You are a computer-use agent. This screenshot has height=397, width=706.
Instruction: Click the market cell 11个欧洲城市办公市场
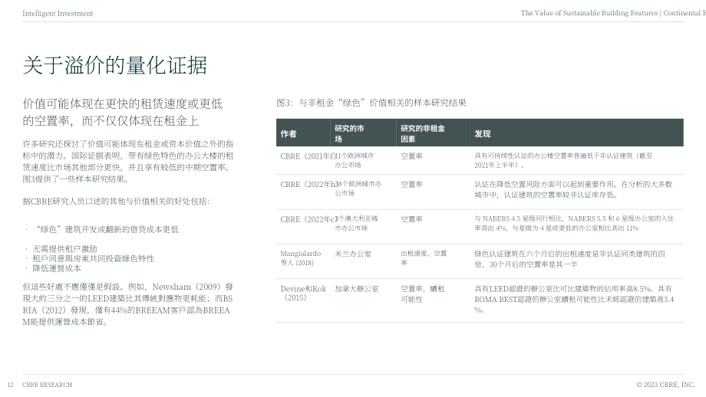coord(354,160)
